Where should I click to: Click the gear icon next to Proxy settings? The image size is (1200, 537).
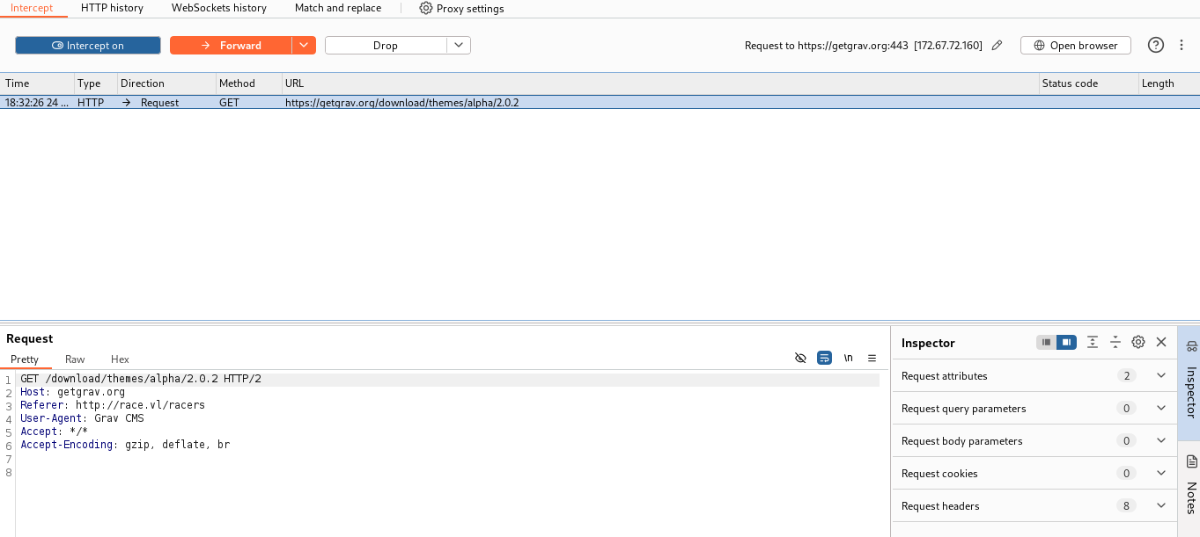point(426,8)
